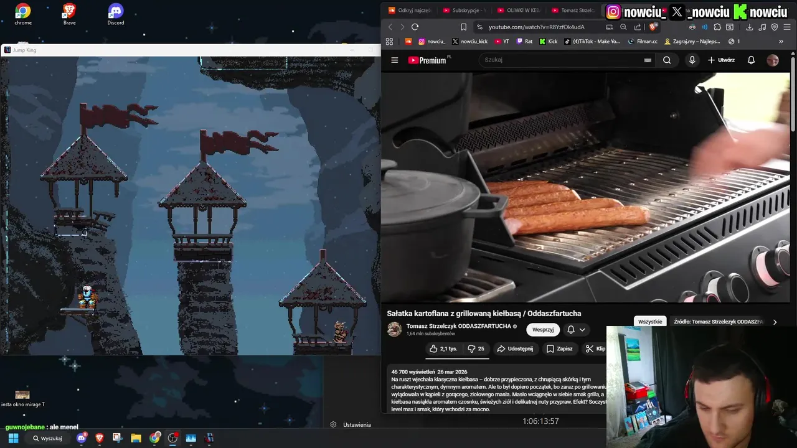
Task: Switch to the Tomasz Strzelc browser tab
Action: [573, 10]
